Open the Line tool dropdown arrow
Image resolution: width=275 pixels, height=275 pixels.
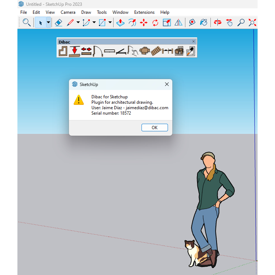(78, 22)
